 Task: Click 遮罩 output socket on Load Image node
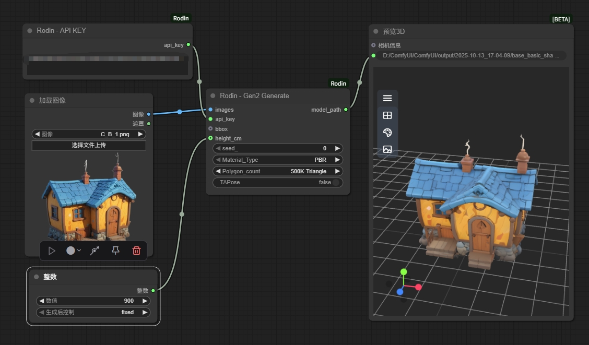(149, 124)
